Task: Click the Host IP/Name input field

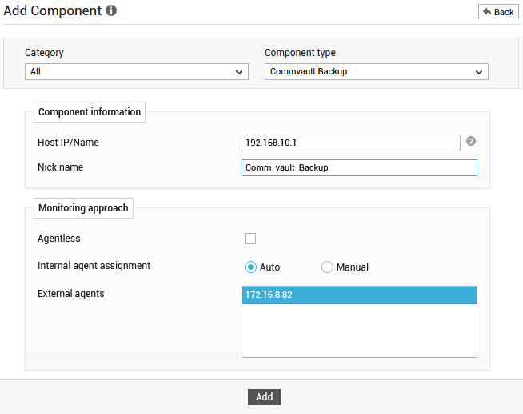Action: pyautogui.click(x=351, y=143)
